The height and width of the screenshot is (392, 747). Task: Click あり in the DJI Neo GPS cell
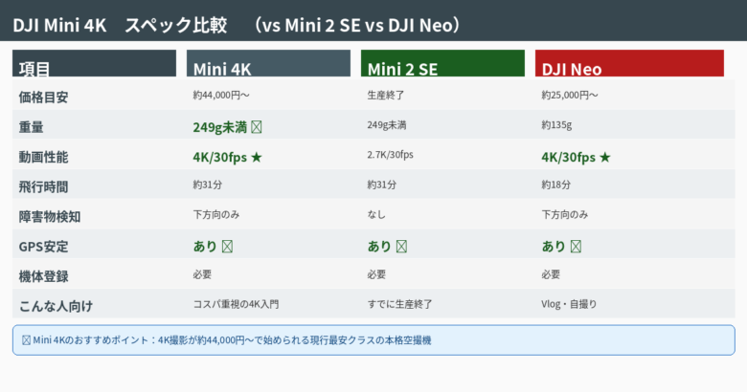coord(554,247)
